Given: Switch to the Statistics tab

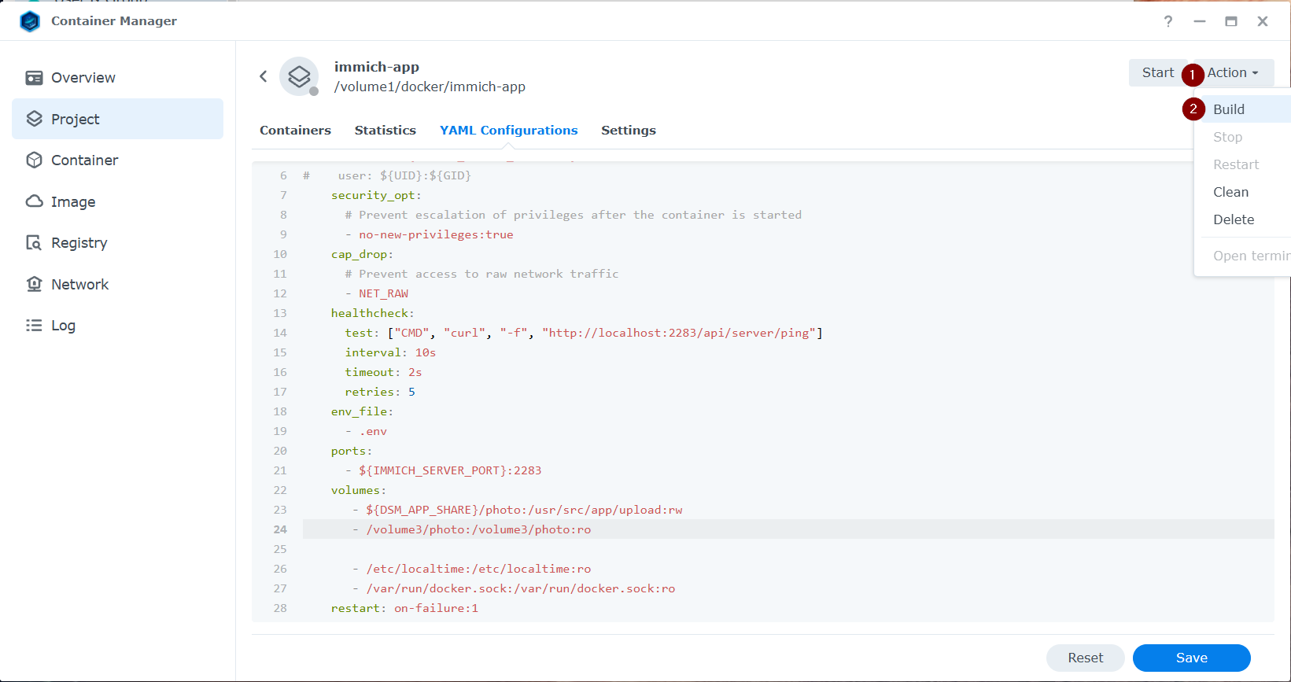Looking at the screenshot, I should pos(385,131).
